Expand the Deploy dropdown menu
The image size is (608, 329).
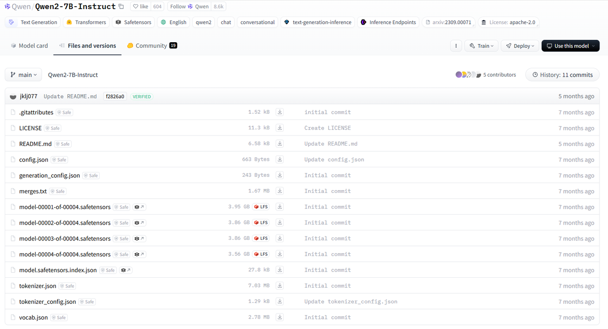pyautogui.click(x=520, y=46)
